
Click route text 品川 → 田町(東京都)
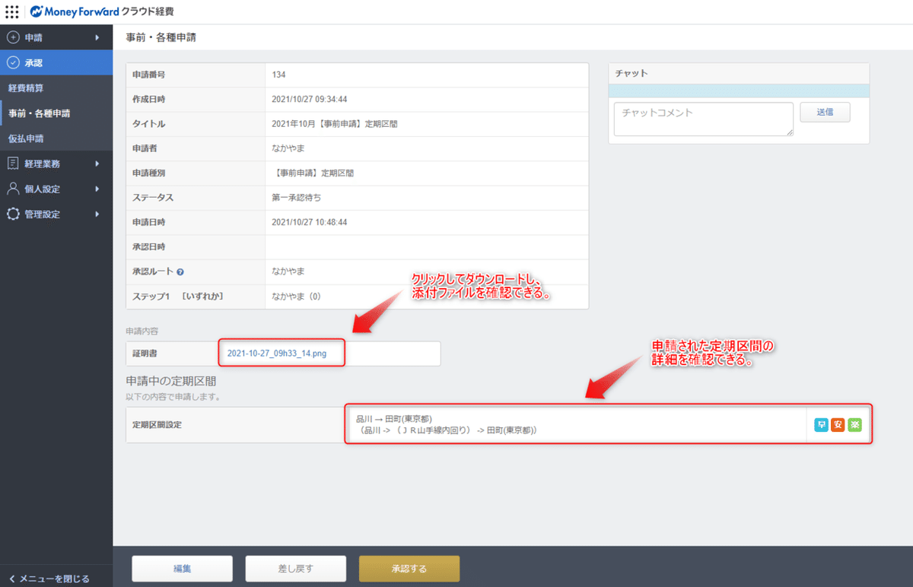pos(393,418)
